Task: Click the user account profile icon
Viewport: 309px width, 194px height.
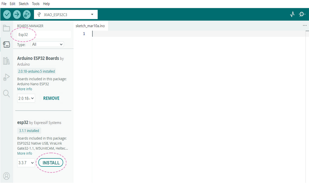Action: coord(6,176)
